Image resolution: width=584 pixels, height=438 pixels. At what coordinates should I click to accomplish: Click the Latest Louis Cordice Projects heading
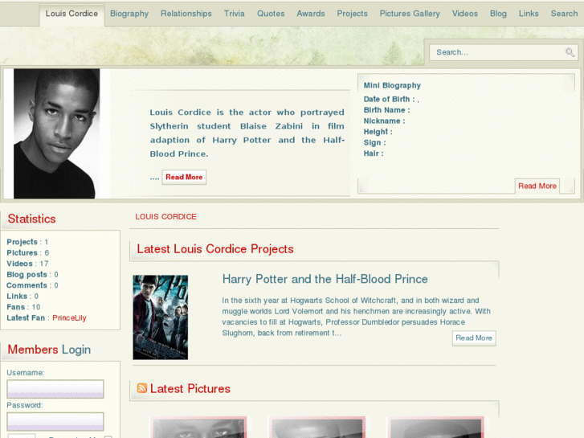pos(215,249)
